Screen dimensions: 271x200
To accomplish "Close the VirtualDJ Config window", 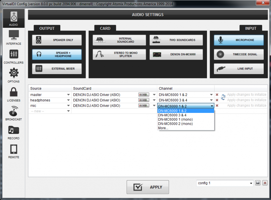I will [263, 3].
